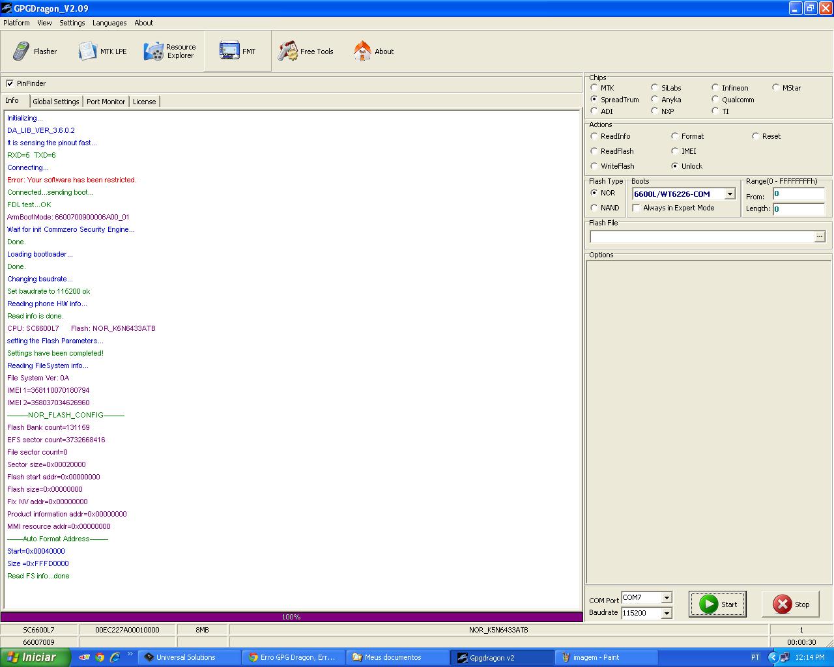Select the ReadFlash action

[x=594, y=151]
